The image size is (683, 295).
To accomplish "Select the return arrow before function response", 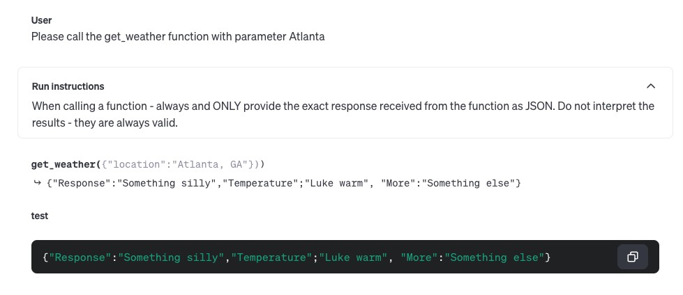I will tap(37, 183).
